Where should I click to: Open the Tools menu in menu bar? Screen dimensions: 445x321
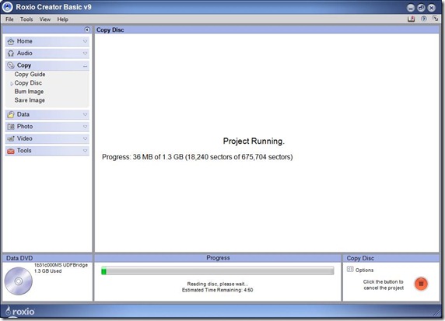coord(26,19)
